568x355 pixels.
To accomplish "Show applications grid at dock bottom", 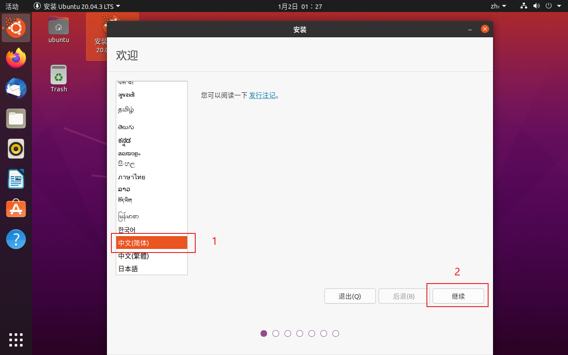I will (16, 339).
